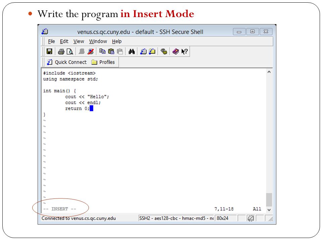Click the terminal scrollbar up arrow

pos(269,72)
